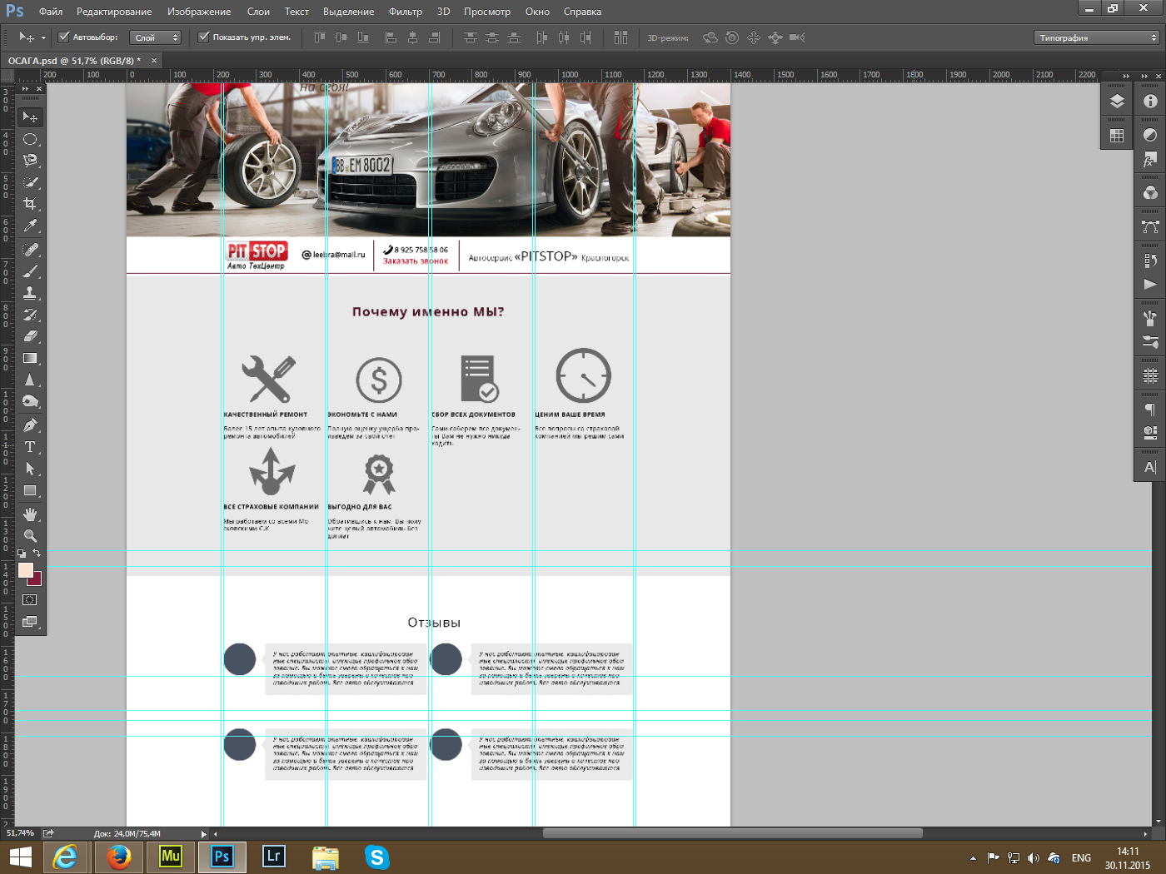Open the Layers panel icon

[1117, 102]
